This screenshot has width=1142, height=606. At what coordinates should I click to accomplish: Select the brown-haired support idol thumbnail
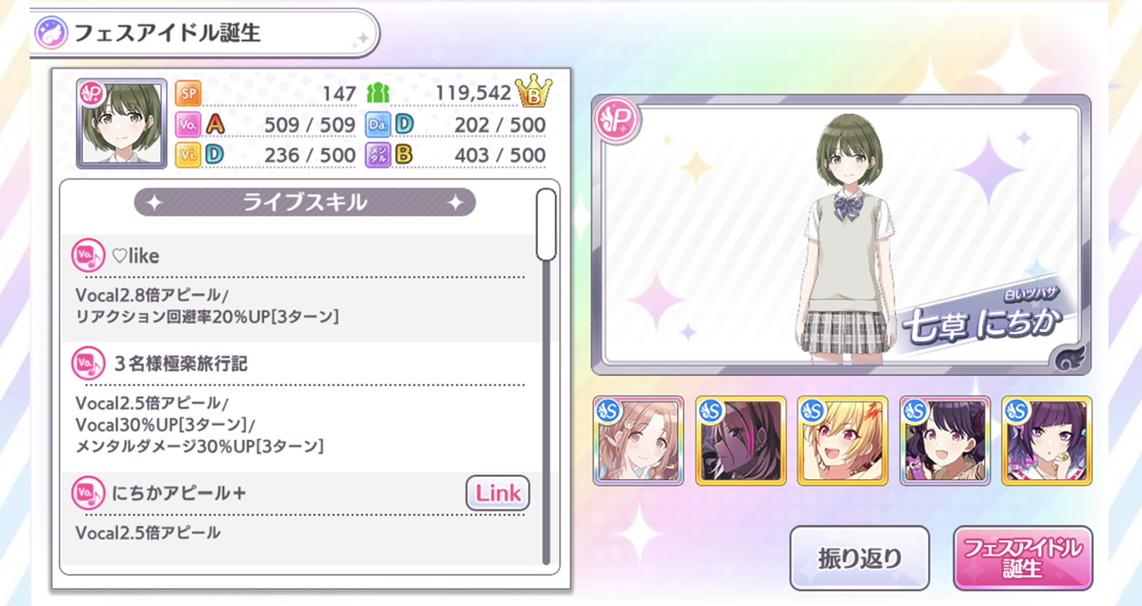click(638, 441)
